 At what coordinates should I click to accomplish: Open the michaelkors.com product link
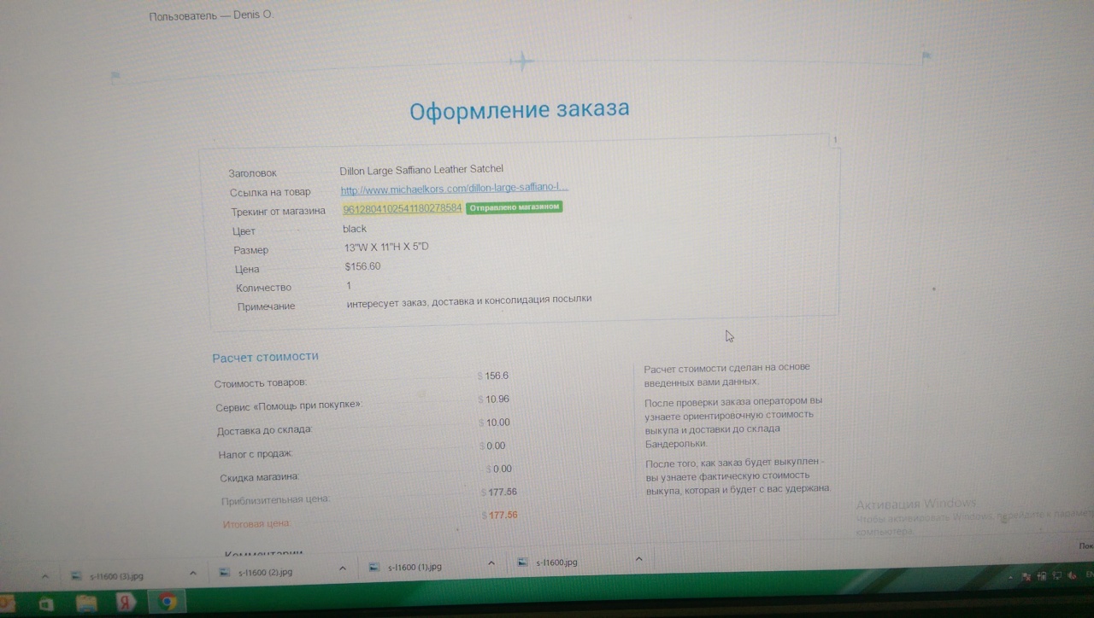click(454, 189)
